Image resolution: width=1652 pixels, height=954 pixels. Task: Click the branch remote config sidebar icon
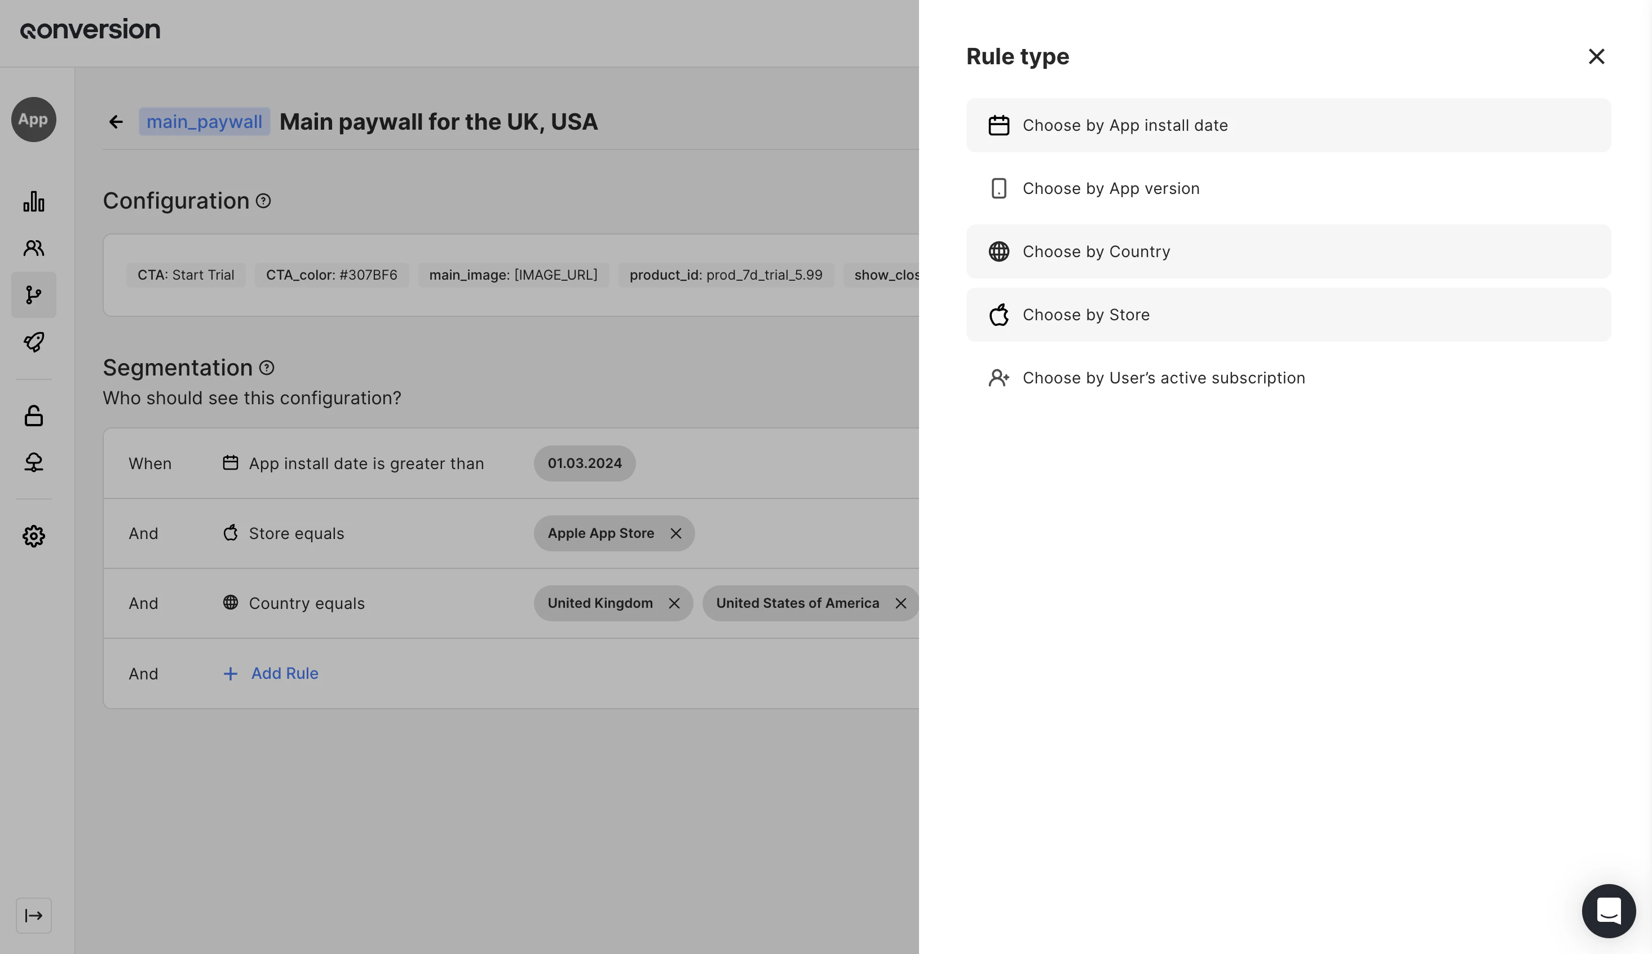(x=33, y=295)
